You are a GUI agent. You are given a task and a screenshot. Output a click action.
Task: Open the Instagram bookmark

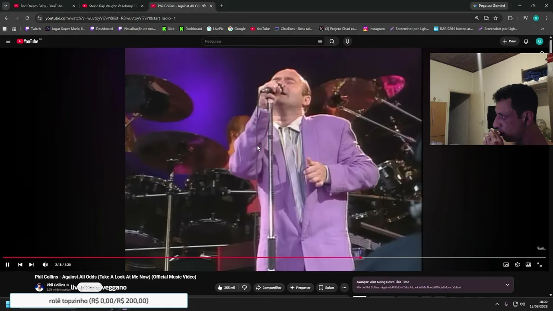374,29
